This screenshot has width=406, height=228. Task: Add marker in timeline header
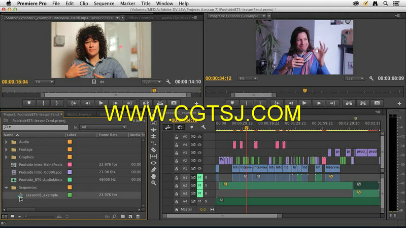[x=192, y=127]
